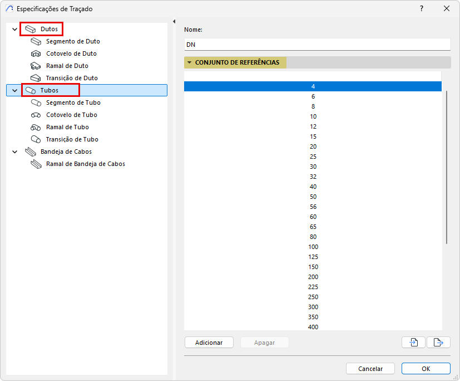Select reference value 10
This screenshot has width=460, height=381.
pyautogui.click(x=313, y=116)
